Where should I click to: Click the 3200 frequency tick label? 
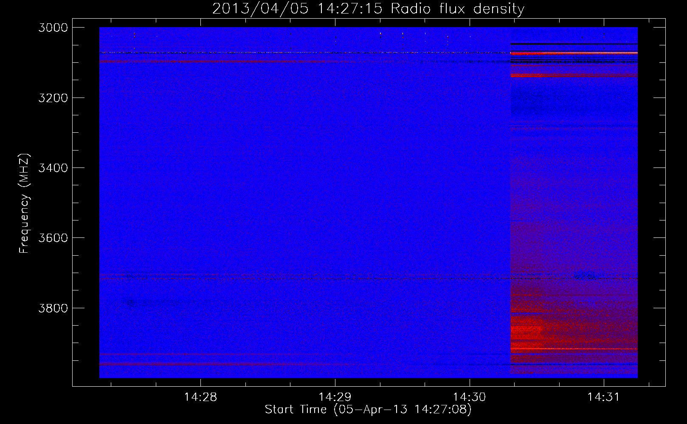(x=53, y=98)
